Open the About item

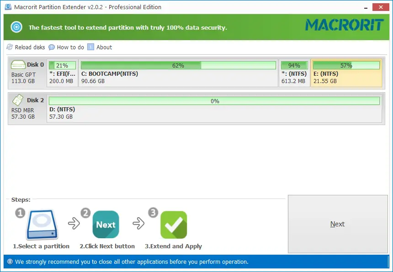[104, 47]
